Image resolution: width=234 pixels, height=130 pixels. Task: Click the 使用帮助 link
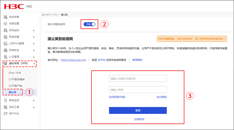[x=137, y=60]
